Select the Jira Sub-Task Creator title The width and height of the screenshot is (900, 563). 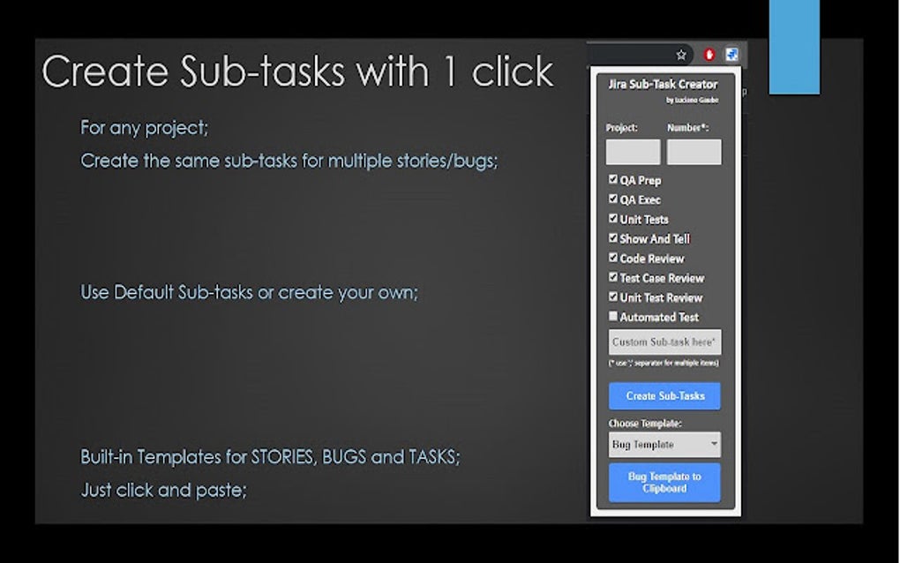point(663,85)
